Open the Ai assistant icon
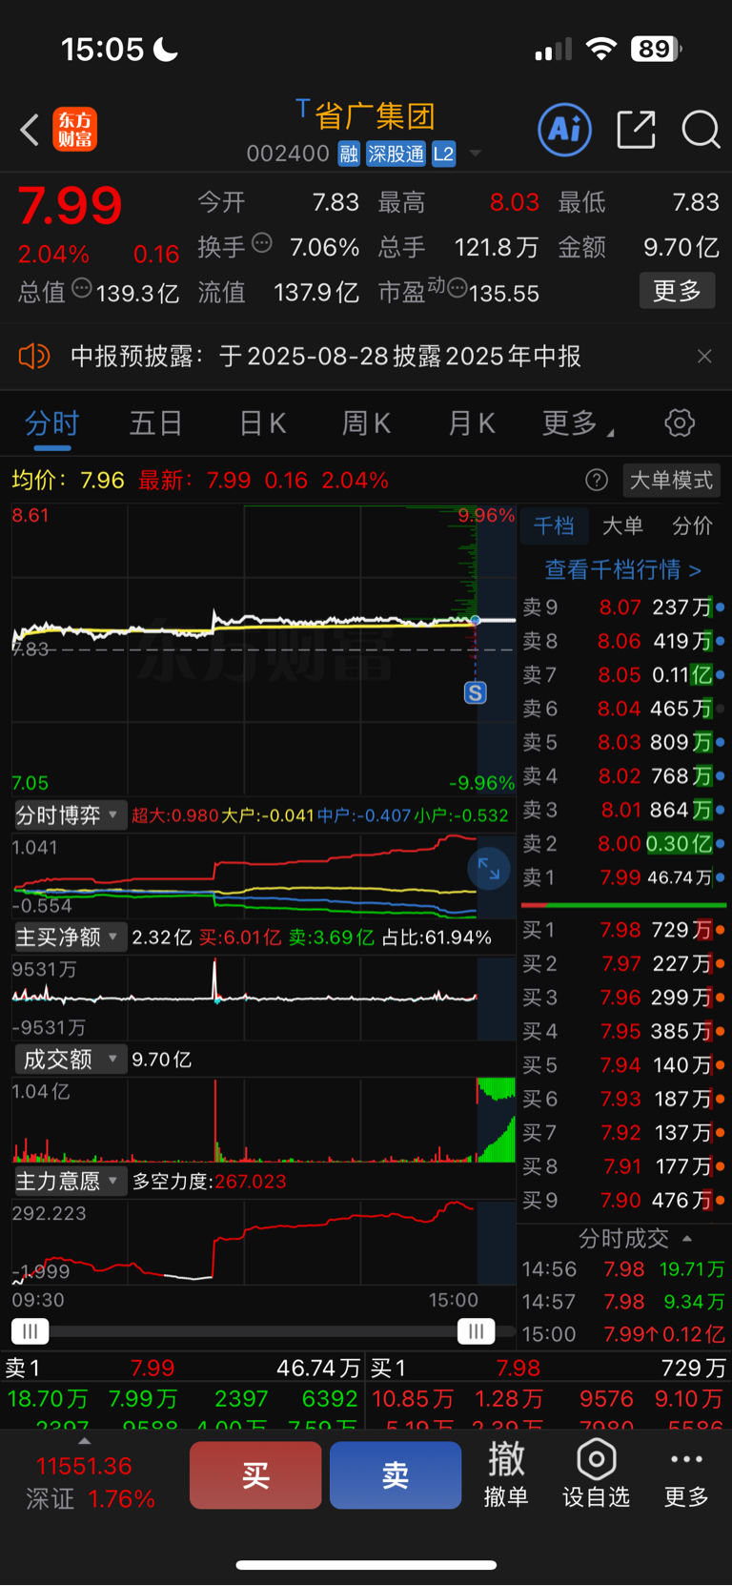The width and height of the screenshot is (732, 1586). click(x=565, y=129)
